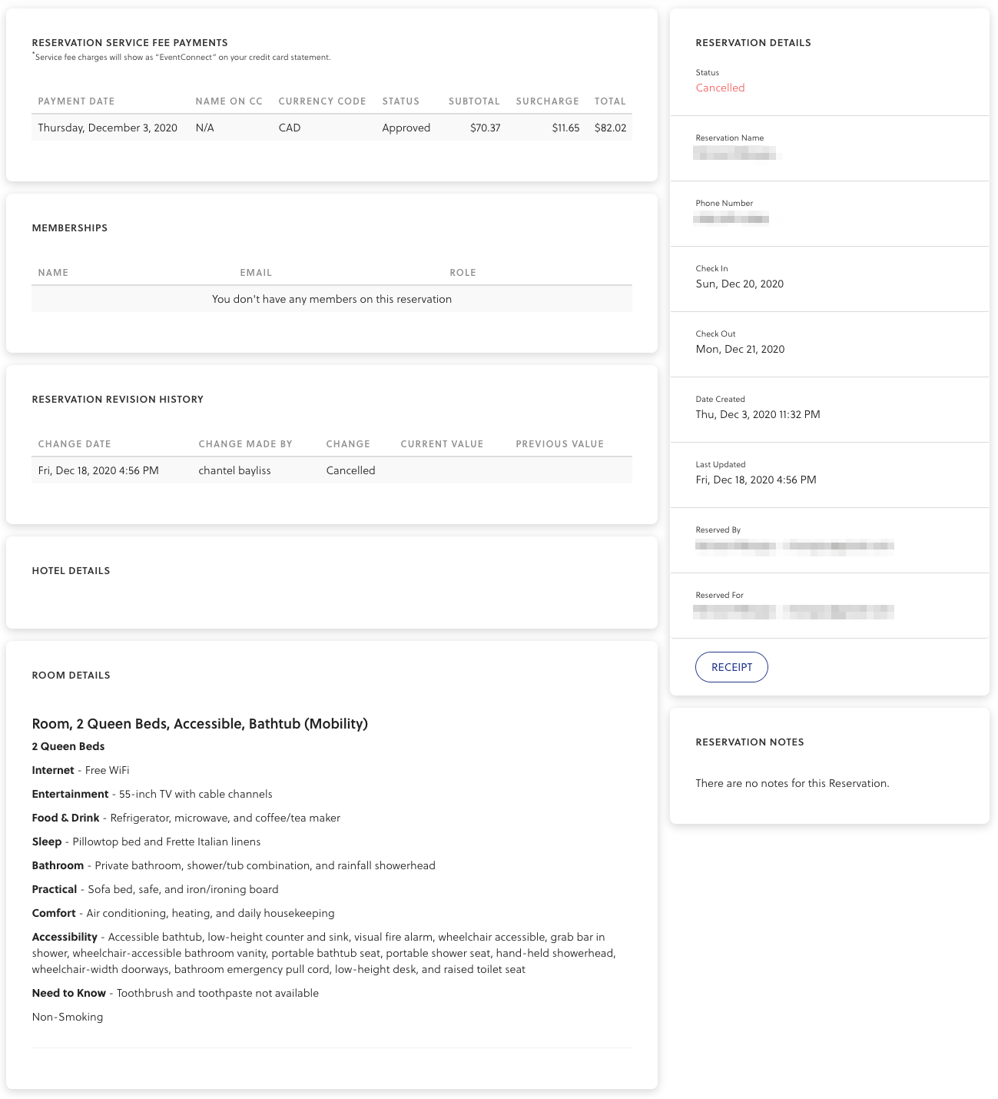Click the red Cancelled status text
This screenshot has width=998, height=1099.
720,88
